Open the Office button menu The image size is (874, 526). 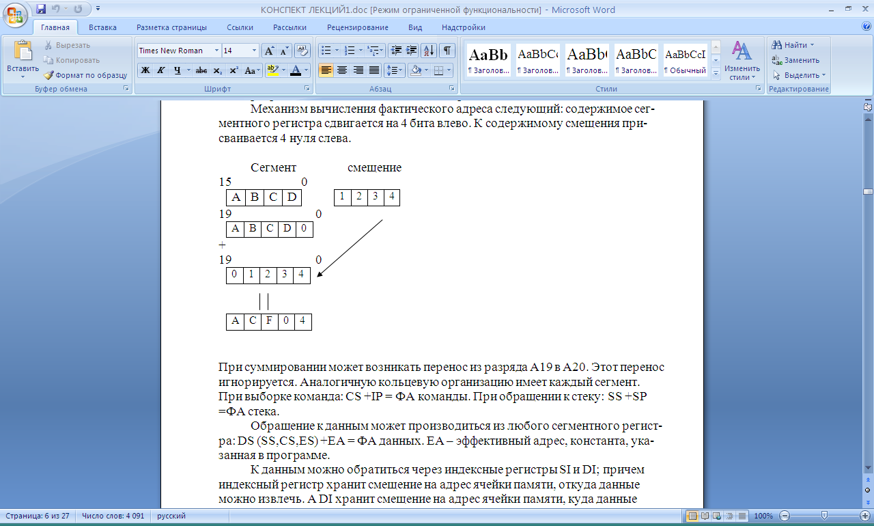pyautogui.click(x=15, y=14)
